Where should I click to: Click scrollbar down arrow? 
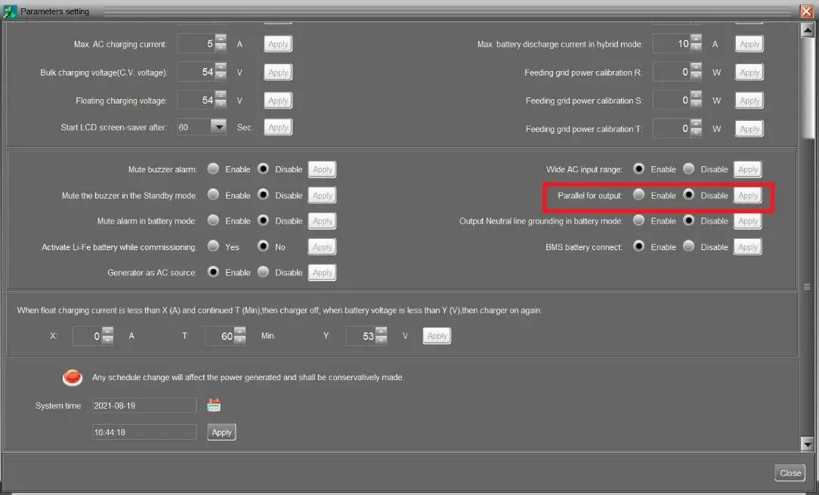807,445
